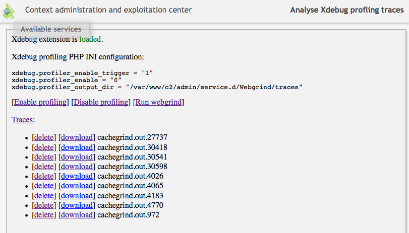Download trace cachegrind.out.4183

[x=77, y=196]
